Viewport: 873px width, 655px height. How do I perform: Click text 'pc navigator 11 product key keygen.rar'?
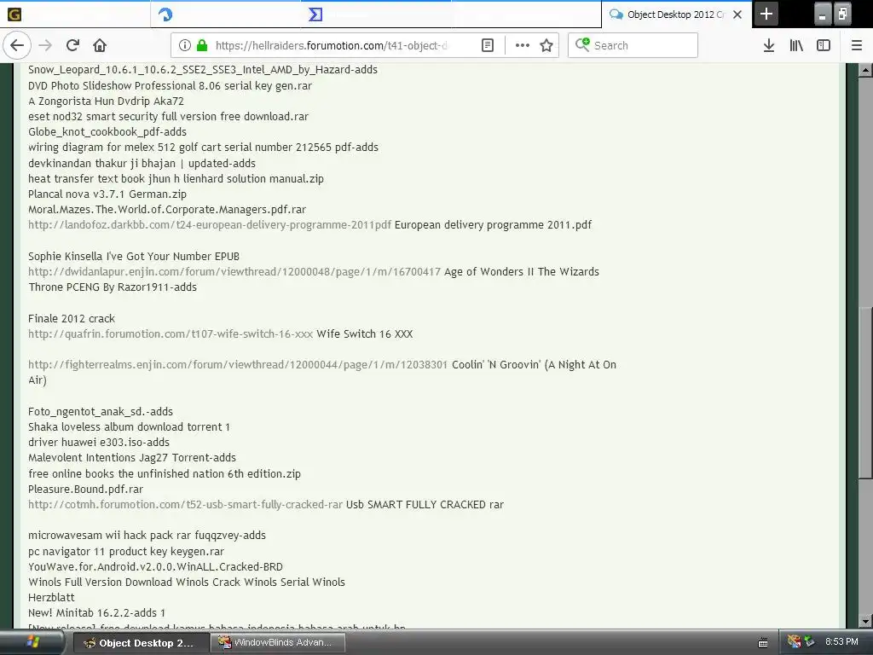coord(126,552)
